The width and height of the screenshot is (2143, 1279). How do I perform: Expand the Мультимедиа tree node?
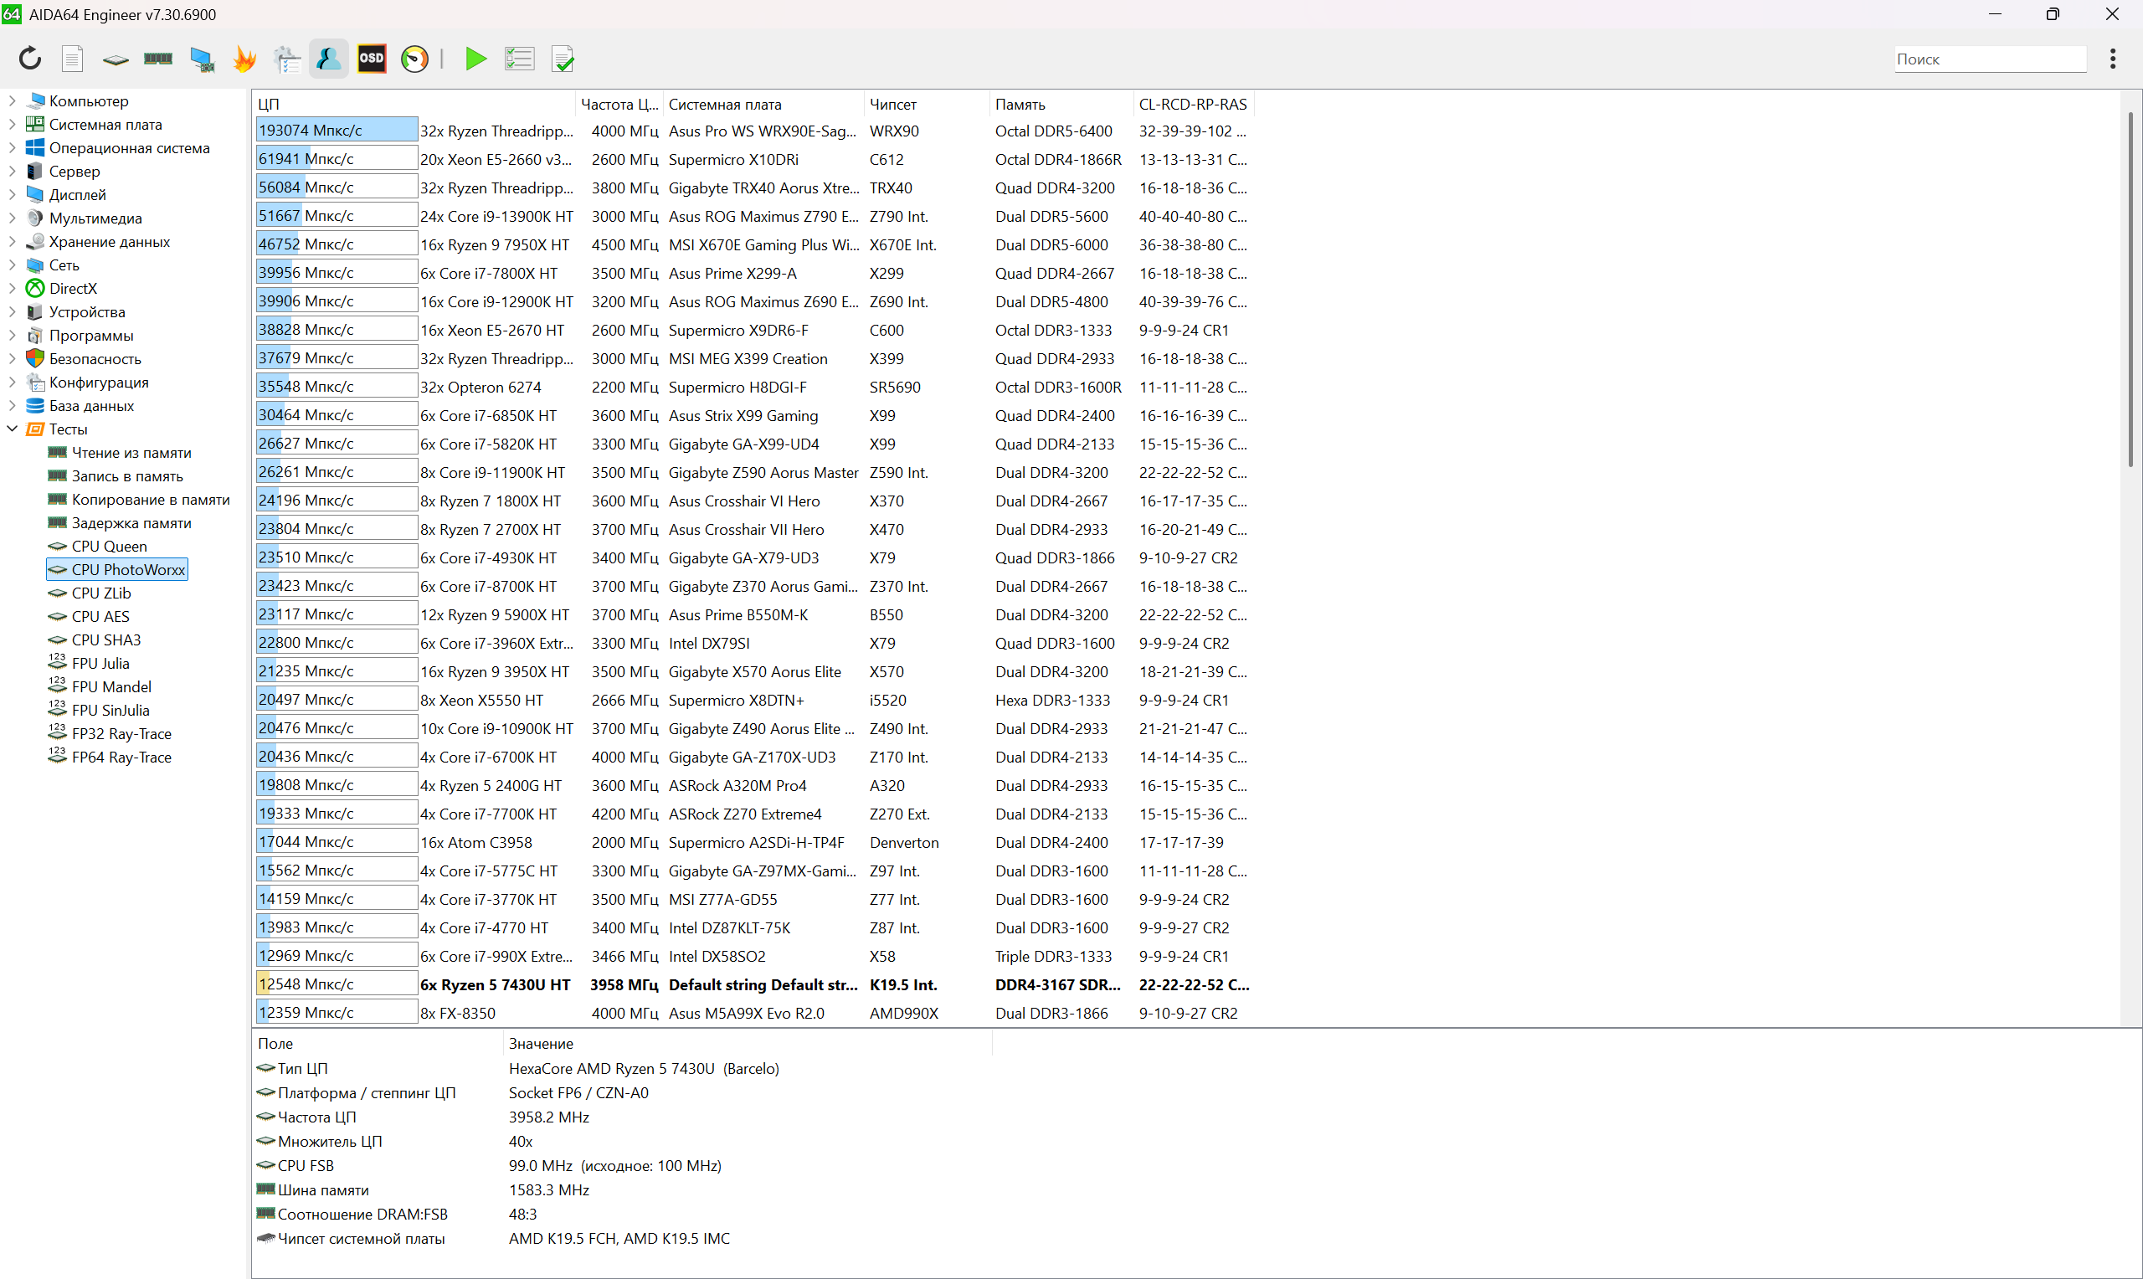12,218
